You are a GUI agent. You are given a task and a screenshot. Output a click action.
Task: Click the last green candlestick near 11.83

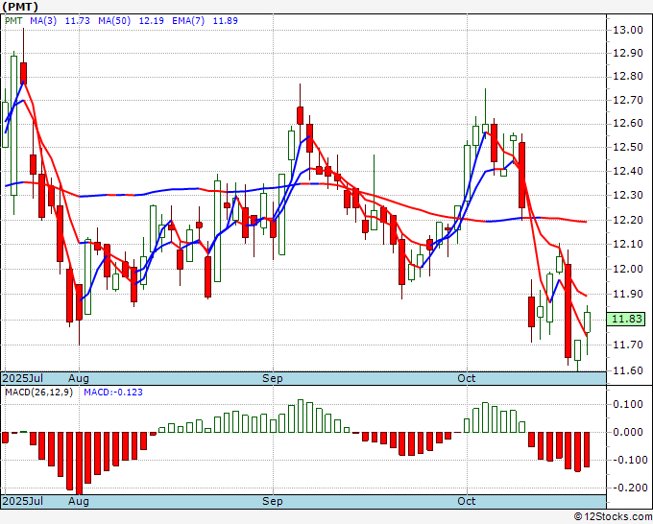point(587,322)
